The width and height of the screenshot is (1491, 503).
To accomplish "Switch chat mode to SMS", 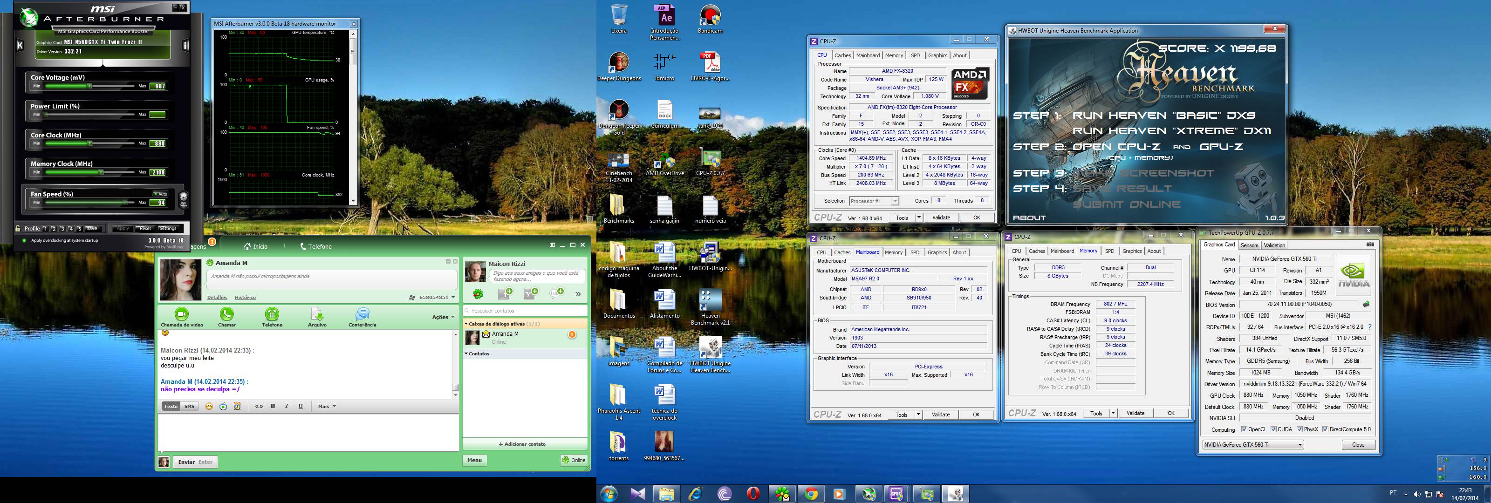I will tap(189, 406).
